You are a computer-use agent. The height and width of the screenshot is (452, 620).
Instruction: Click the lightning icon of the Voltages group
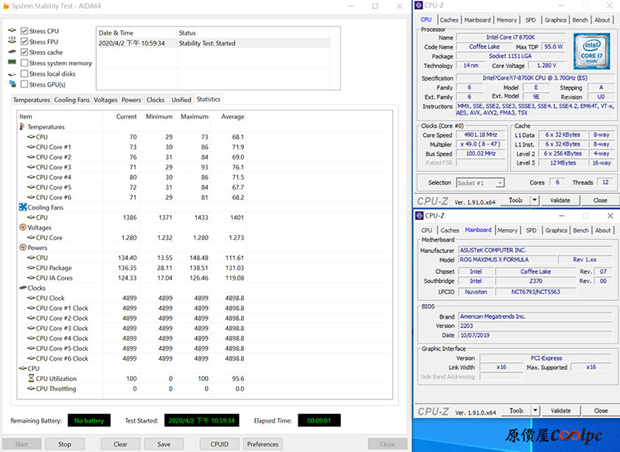tap(23, 228)
